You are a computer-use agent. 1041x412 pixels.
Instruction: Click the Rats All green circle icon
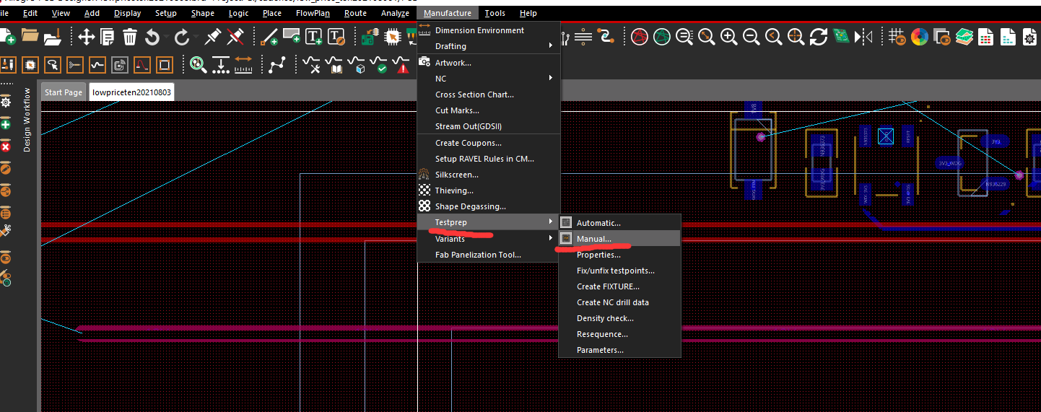coord(661,37)
